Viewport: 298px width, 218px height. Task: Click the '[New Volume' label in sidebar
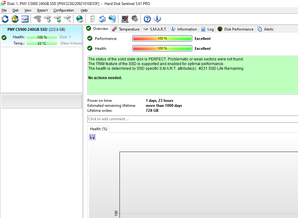pyautogui.click(x=71, y=43)
